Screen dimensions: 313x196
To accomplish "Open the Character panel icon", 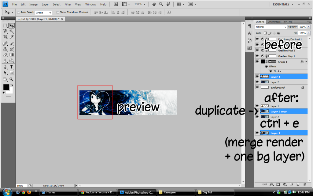I will (x=249, y=33).
